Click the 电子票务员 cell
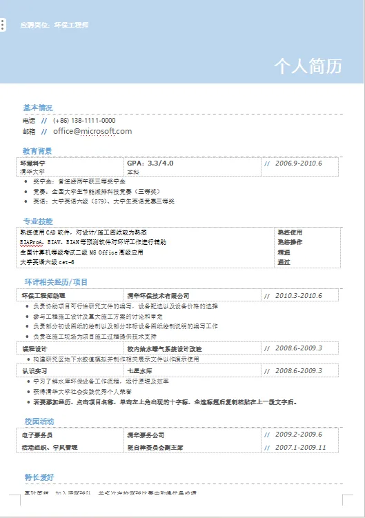The width and height of the screenshot is (365, 518). 37,435
